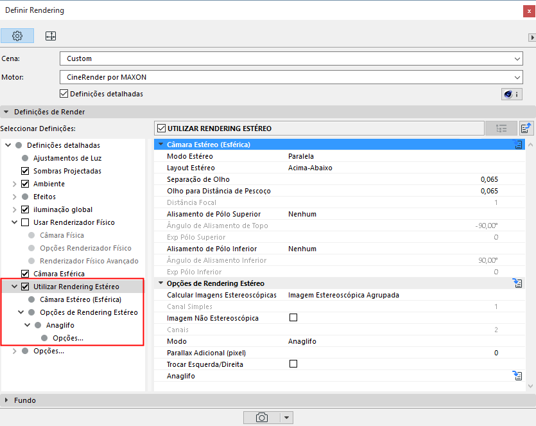This screenshot has width=536, height=426.
Task: Close the Definir Rendering dialog
Action: click(x=529, y=11)
